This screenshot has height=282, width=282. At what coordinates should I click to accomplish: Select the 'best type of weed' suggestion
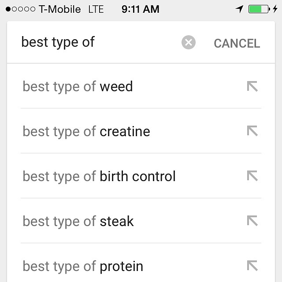78,86
